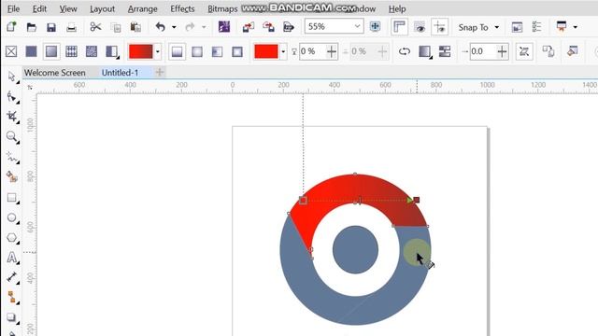Open the Layout menu
Screen dimensions: 598x336
click(x=102, y=8)
